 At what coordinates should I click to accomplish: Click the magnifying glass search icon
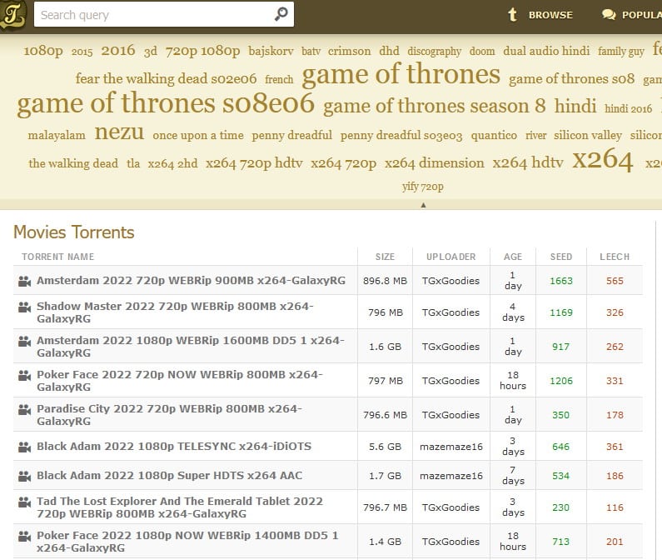click(281, 14)
